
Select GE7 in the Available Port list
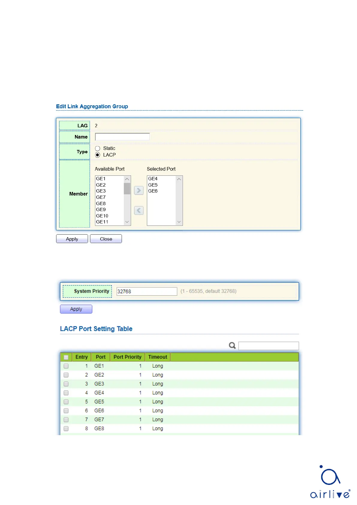(101, 197)
